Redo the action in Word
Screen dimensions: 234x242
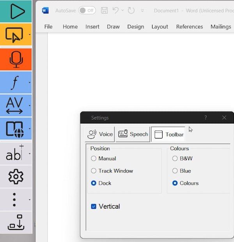tap(131, 11)
